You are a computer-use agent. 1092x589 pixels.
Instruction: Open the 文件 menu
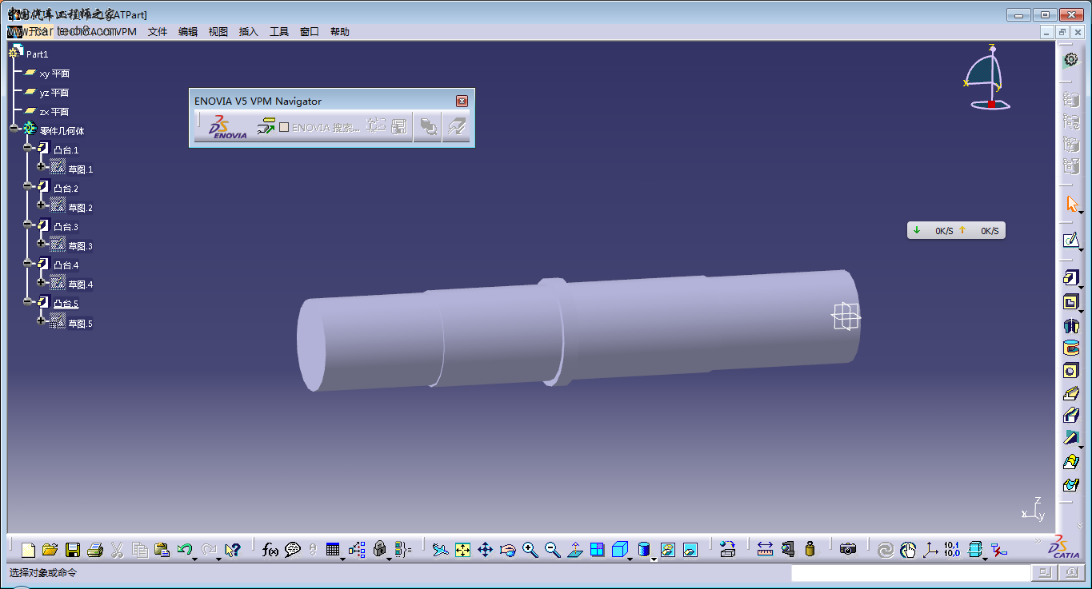point(158,32)
